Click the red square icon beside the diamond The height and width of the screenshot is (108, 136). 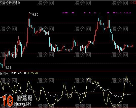point(135,3)
